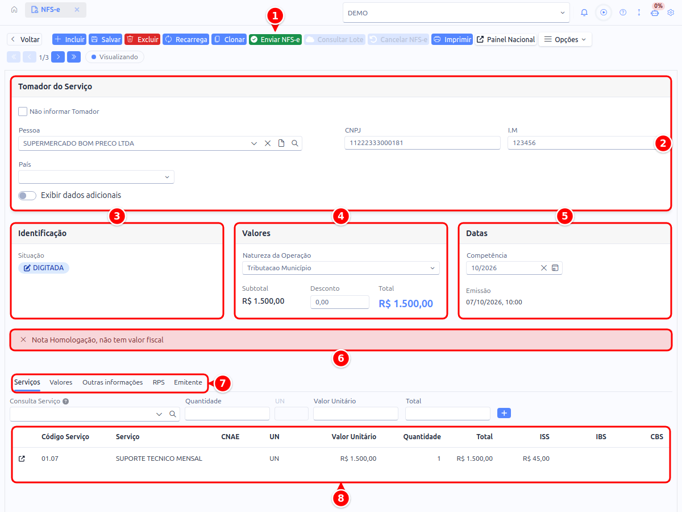Image resolution: width=682 pixels, height=512 pixels.
Task: Clone the record with Clonar
Action: [228, 39]
